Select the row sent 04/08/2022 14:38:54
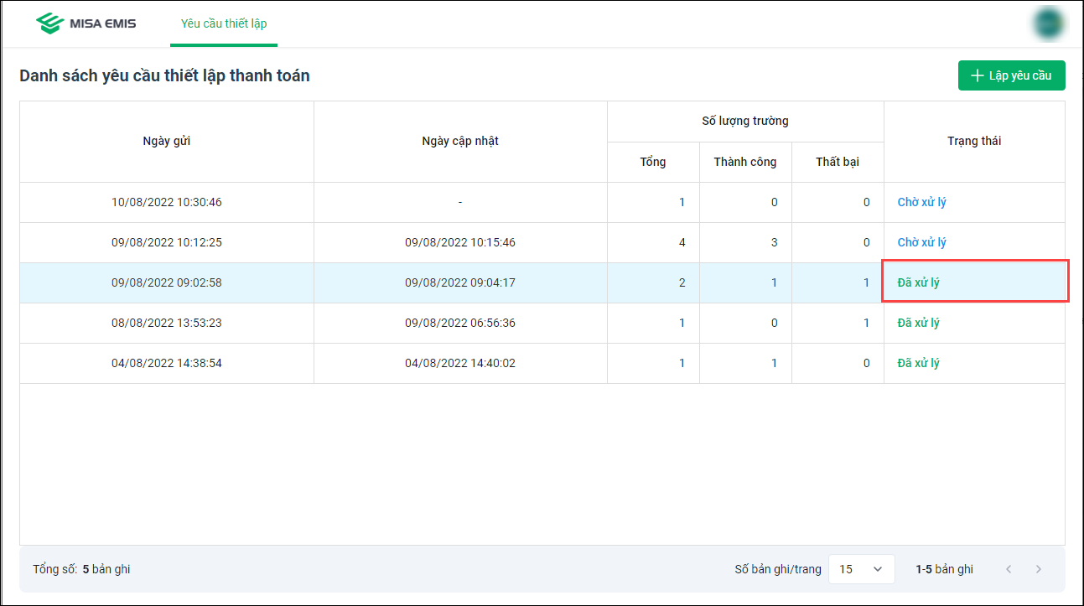This screenshot has width=1084, height=606. [x=167, y=363]
